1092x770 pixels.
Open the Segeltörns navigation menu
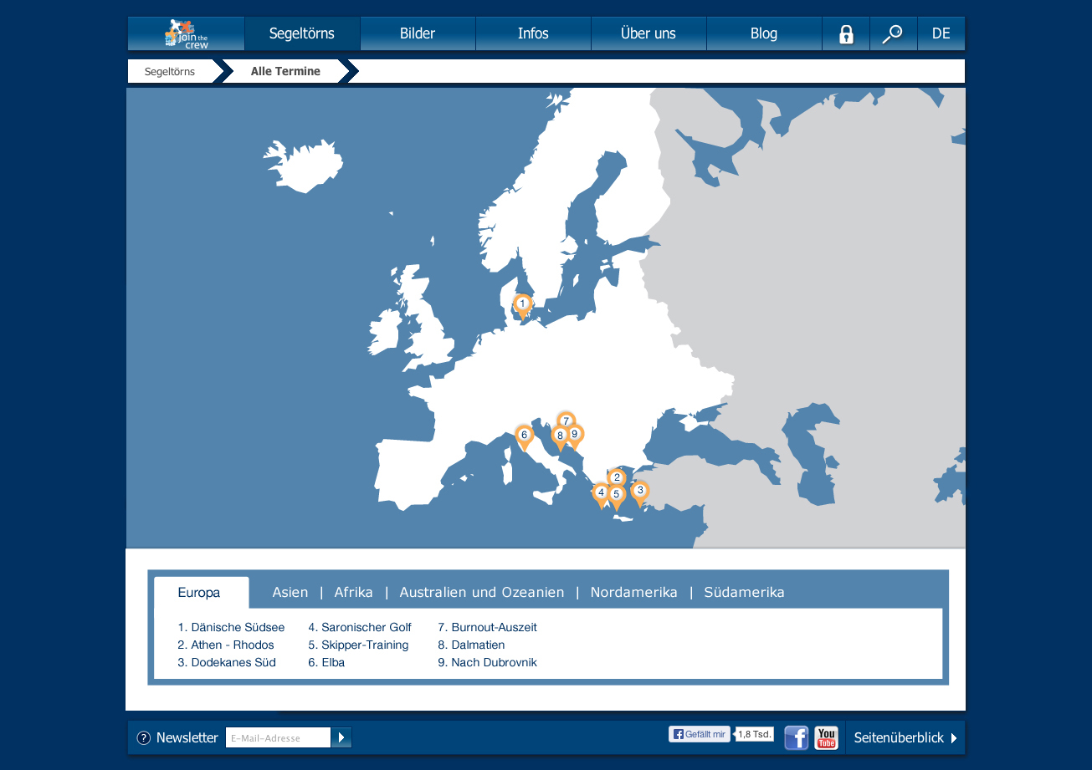tap(302, 34)
